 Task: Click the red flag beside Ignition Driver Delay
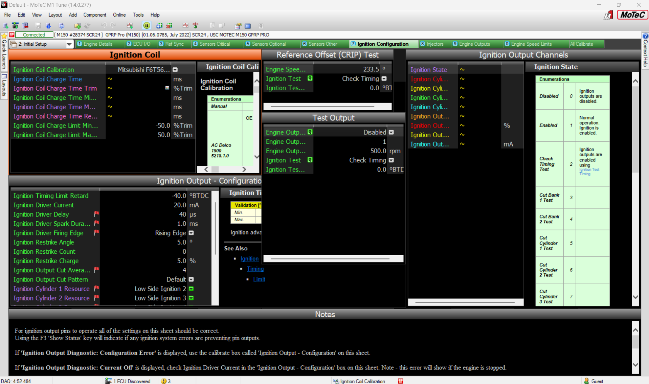point(96,214)
